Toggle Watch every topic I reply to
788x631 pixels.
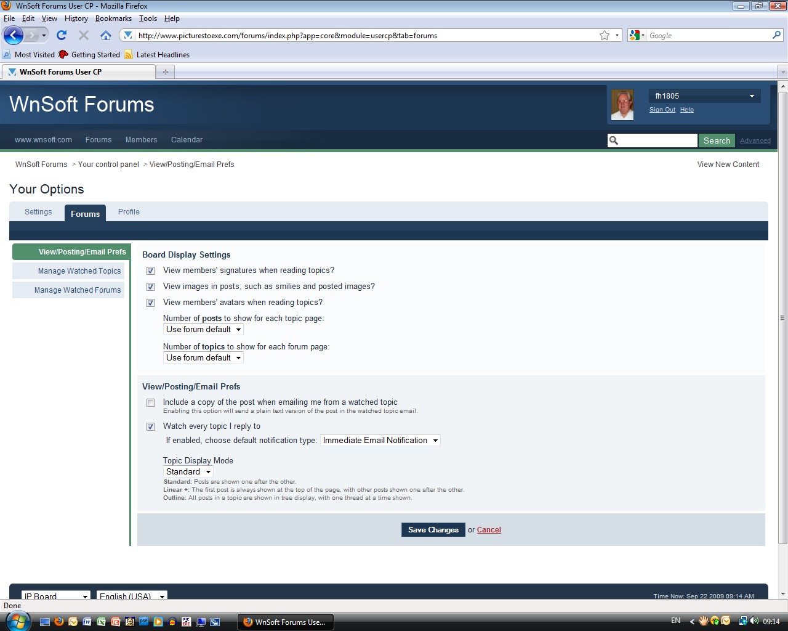pos(150,427)
